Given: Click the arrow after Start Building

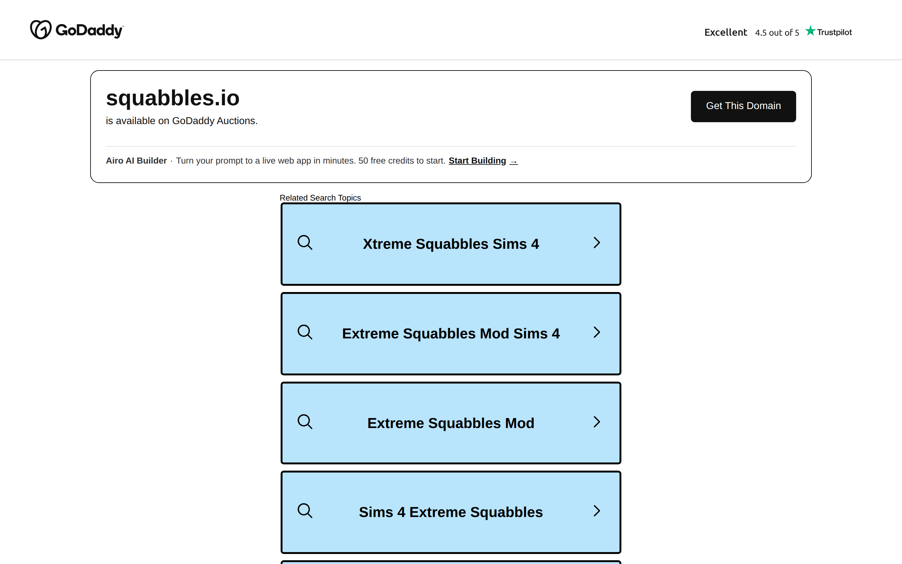Looking at the screenshot, I should 514,161.
